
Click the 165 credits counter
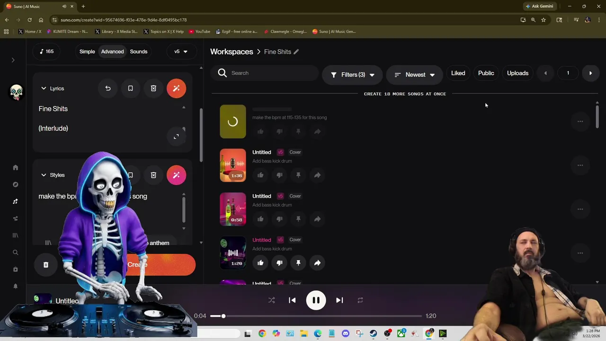coord(46,51)
